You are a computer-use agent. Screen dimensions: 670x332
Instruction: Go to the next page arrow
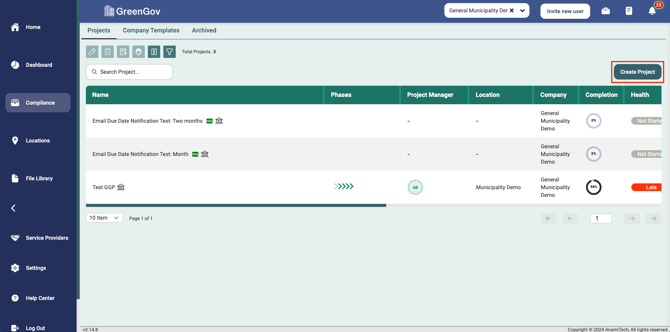[632, 219]
